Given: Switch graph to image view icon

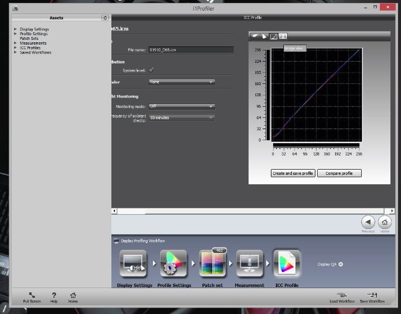Looking at the screenshot, I should click(x=283, y=36).
